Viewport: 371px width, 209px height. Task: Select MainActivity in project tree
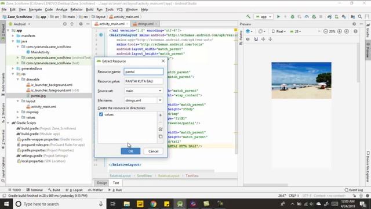40,52
